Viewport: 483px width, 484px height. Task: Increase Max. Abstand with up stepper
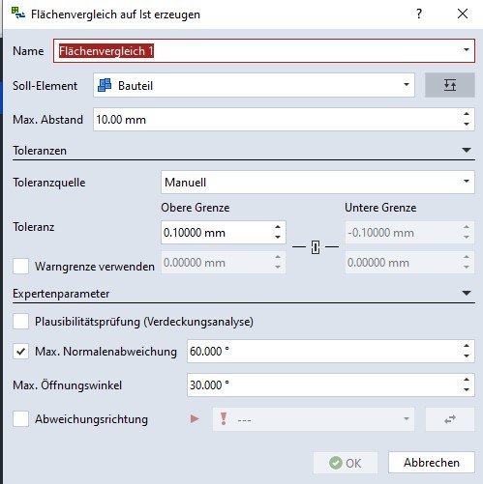coord(467,114)
